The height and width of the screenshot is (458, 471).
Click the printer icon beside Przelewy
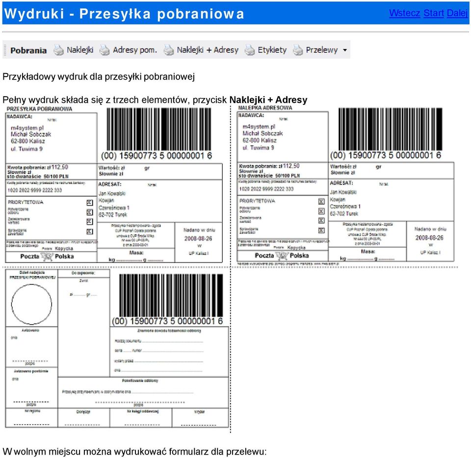pyautogui.click(x=298, y=50)
